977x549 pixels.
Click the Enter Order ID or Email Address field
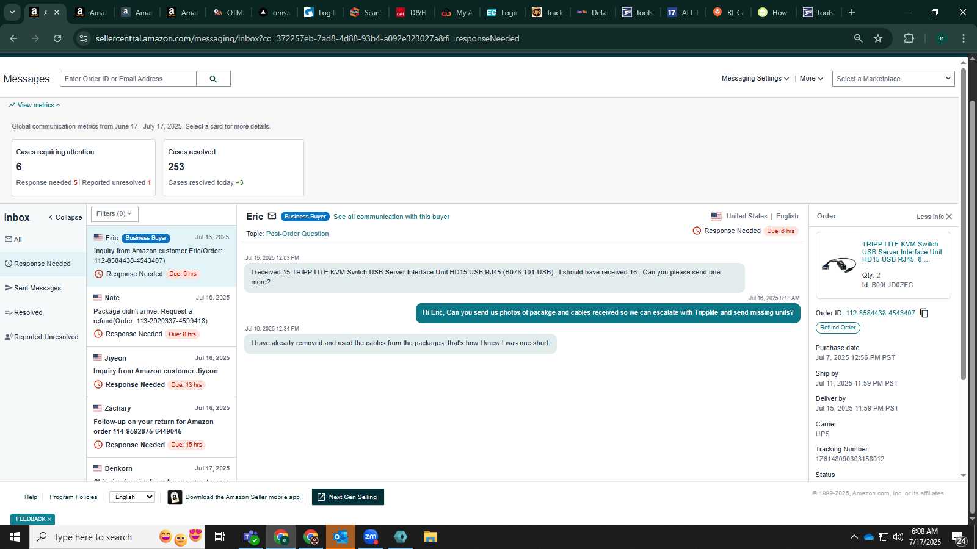coord(128,79)
